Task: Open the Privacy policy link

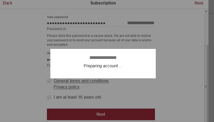Action: [66, 87]
